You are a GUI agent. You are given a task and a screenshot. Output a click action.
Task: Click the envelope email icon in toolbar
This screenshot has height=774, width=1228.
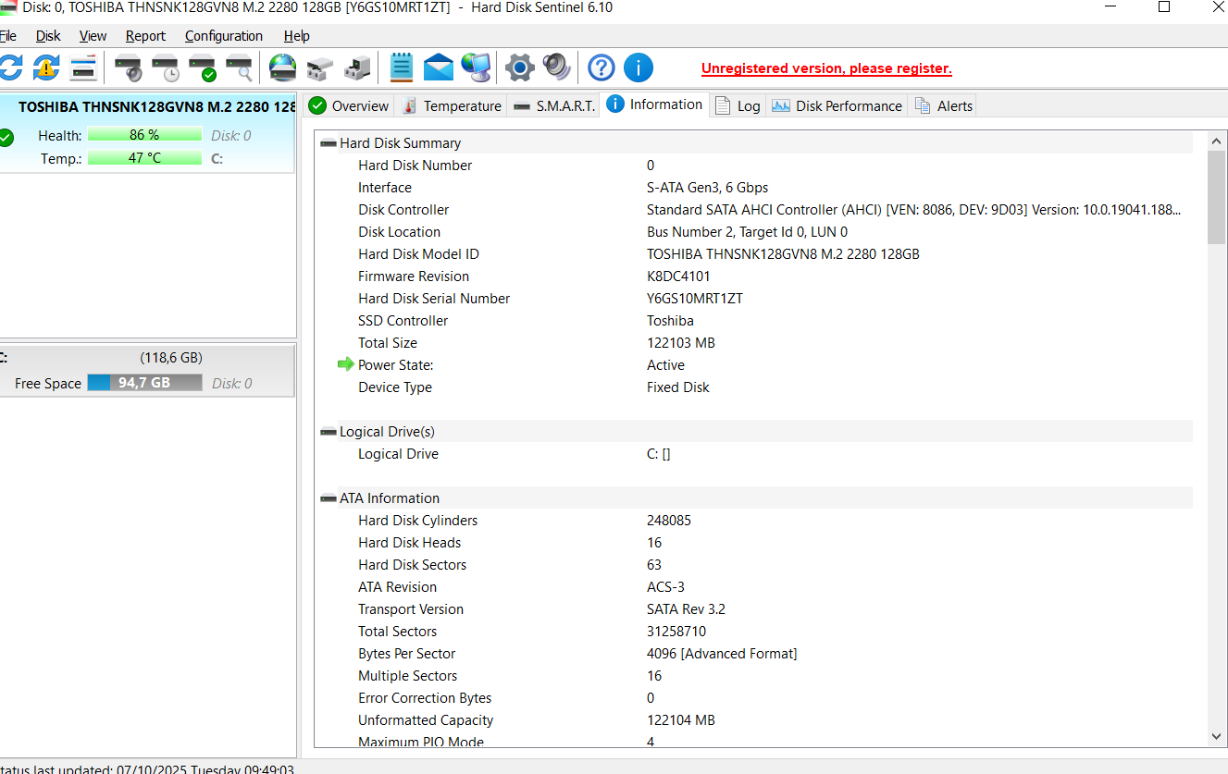tap(438, 68)
